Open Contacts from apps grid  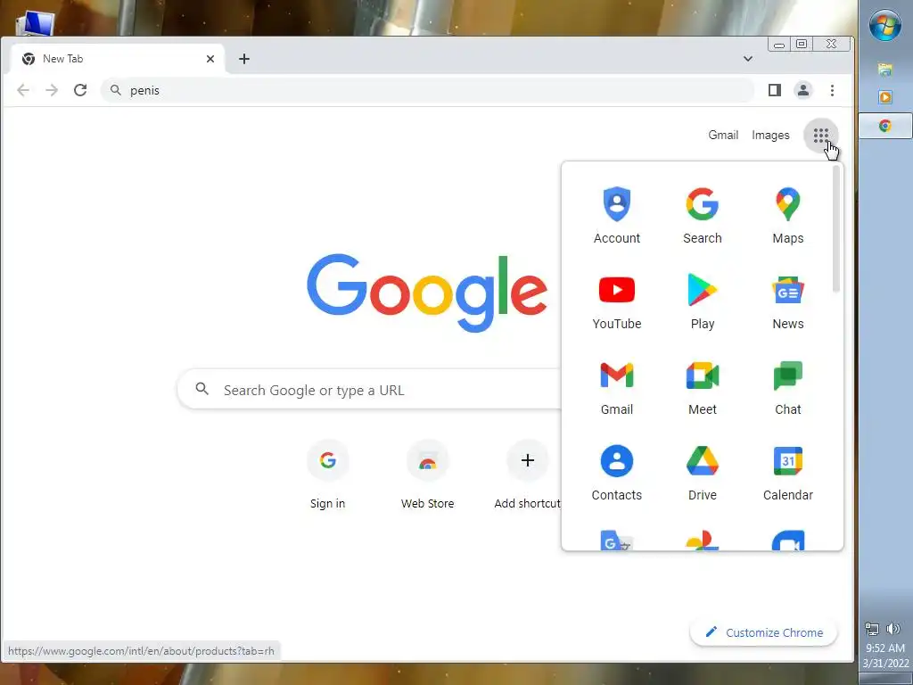click(617, 472)
